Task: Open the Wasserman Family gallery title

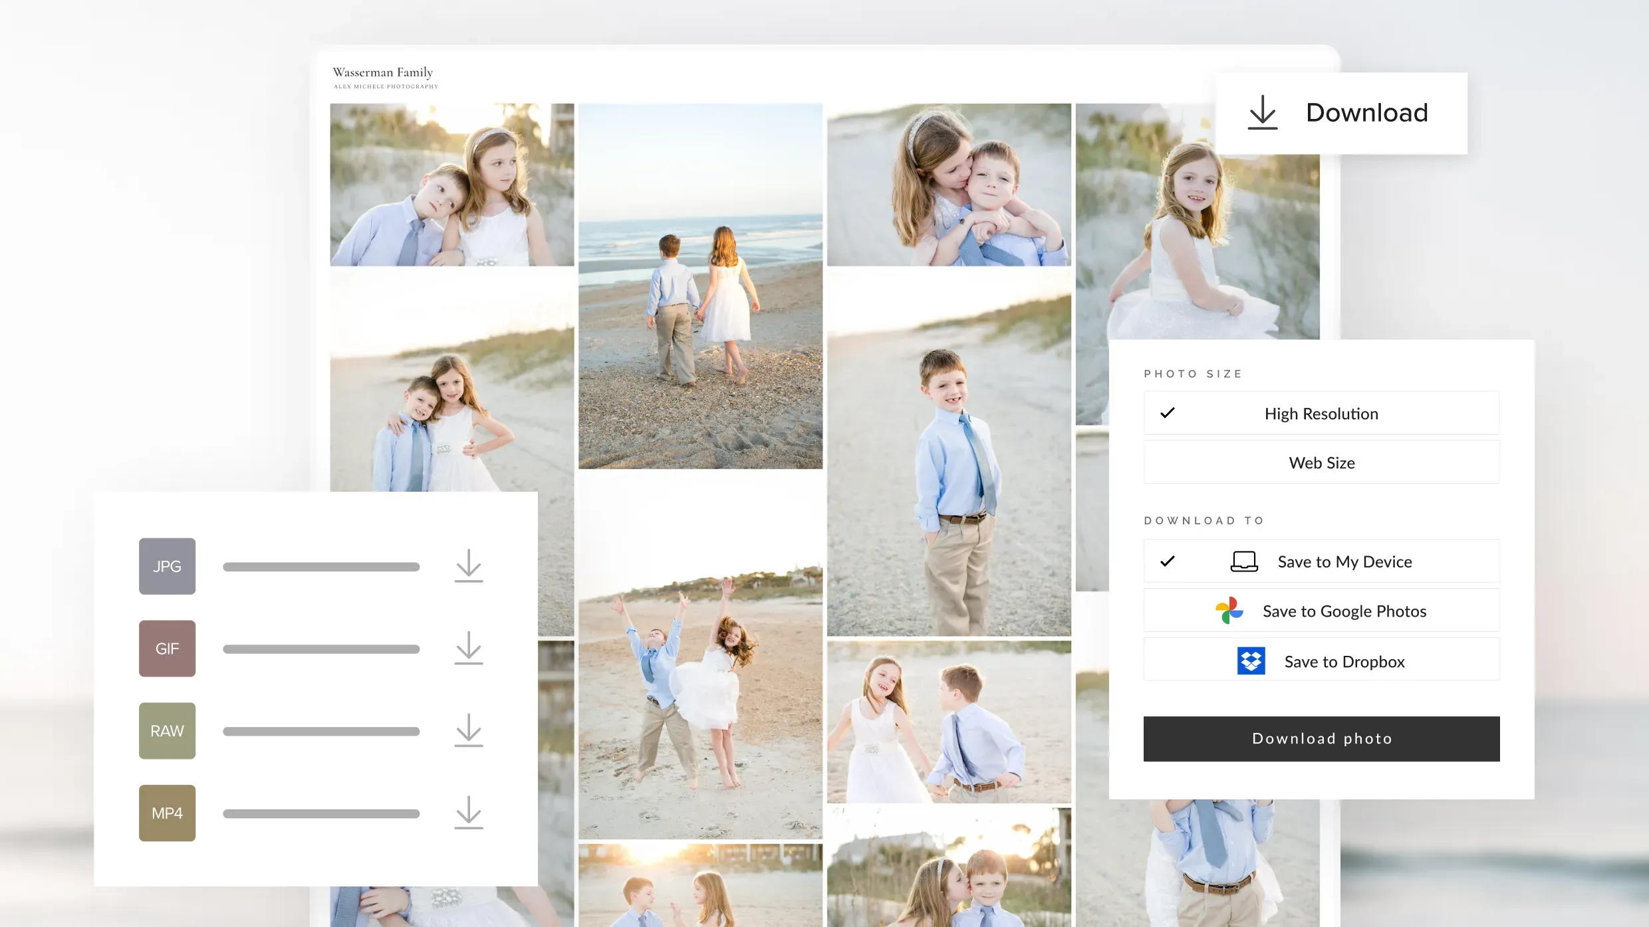Action: click(382, 72)
